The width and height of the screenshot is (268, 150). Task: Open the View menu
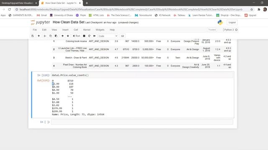54,30
